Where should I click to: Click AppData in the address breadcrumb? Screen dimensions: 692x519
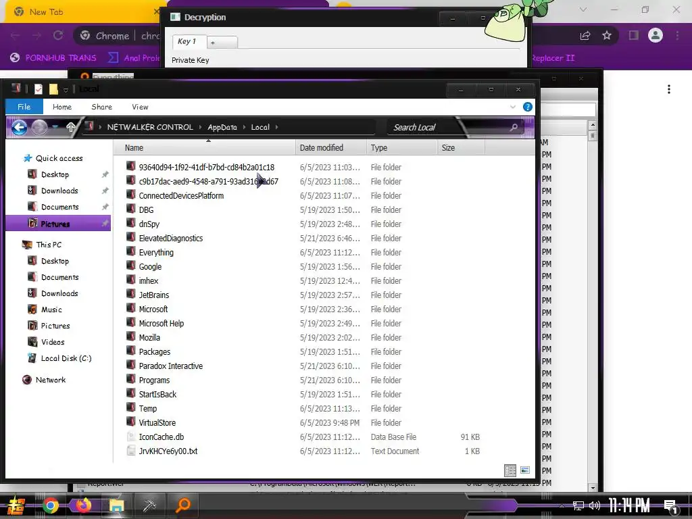coord(222,127)
